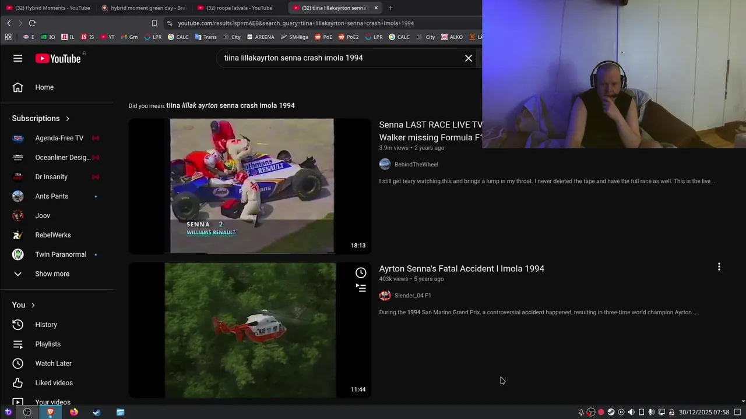Image resolution: width=746 pixels, height=419 pixels.
Task: Bookmark this page icon
Action: pos(154,23)
